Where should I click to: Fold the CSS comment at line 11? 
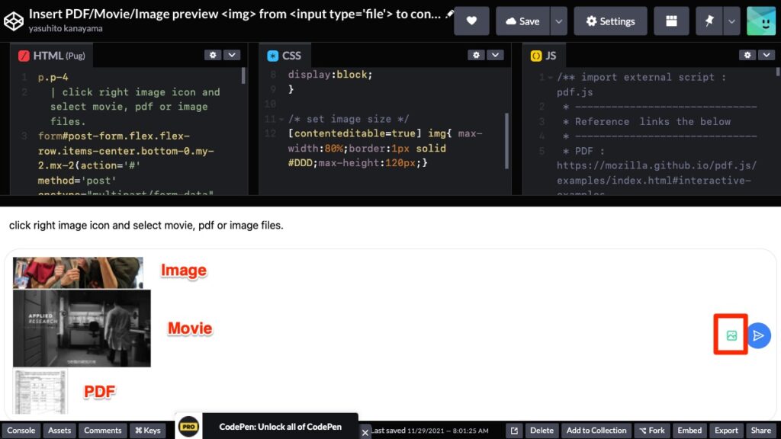click(x=281, y=120)
